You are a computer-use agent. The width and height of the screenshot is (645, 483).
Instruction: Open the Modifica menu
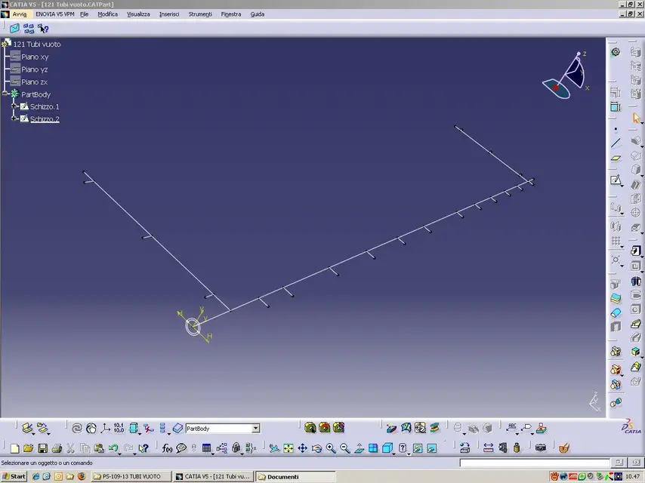pyautogui.click(x=108, y=14)
